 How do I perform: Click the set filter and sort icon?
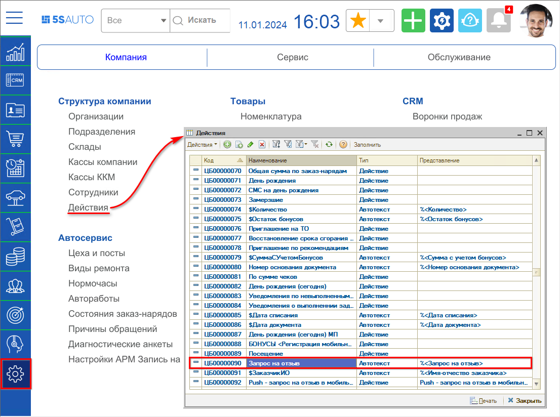point(276,144)
